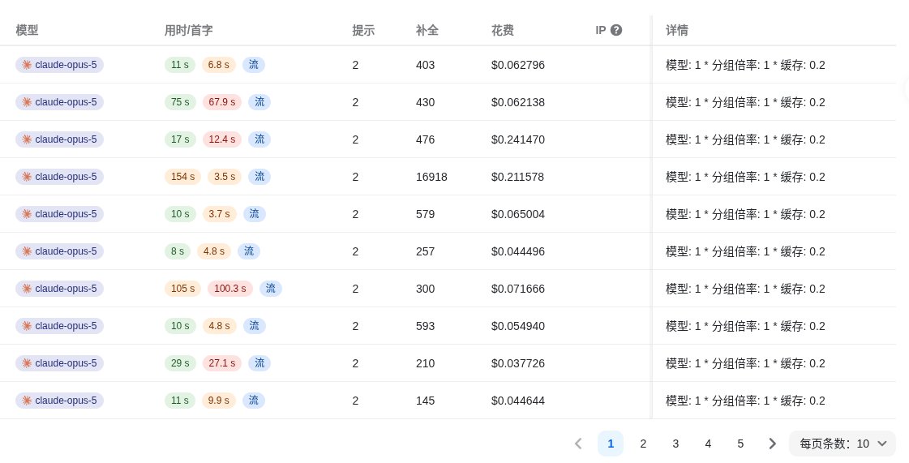Image resolution: width=909 pixels, height=463 pixels.
Task: Click the claude-opus-5 tag in the $0.044644 row
Action: pyautogui.click(x=60, y=401)
